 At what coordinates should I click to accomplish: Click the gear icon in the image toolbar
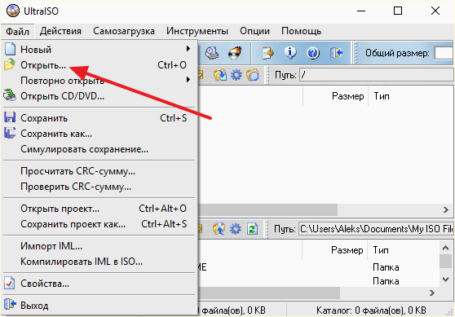click(236, 75)
